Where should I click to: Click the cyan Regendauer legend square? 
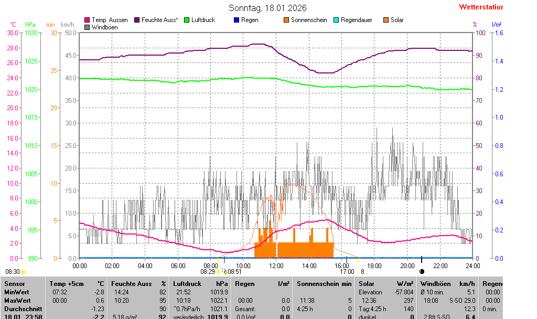pos(336,20)
